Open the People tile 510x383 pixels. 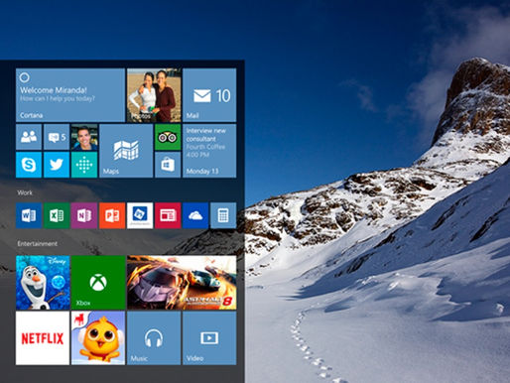click(29, 137)
